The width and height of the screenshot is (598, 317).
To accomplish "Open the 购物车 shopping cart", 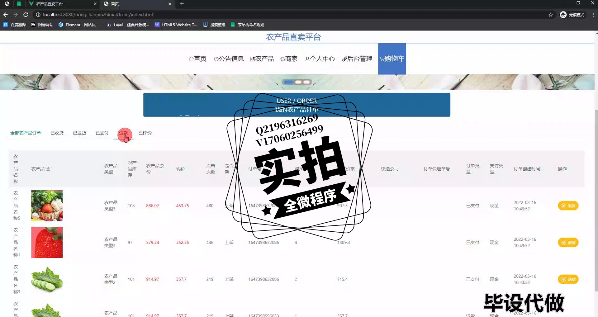I will (x=392, y=59).
